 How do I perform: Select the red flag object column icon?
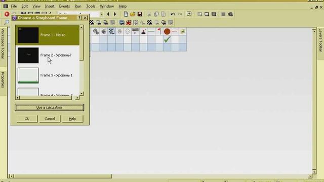point(159,31)
